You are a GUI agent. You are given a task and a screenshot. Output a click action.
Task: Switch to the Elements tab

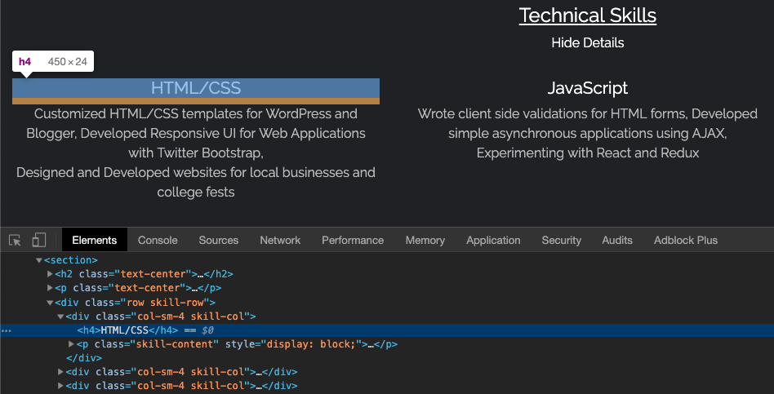point(94,240)
